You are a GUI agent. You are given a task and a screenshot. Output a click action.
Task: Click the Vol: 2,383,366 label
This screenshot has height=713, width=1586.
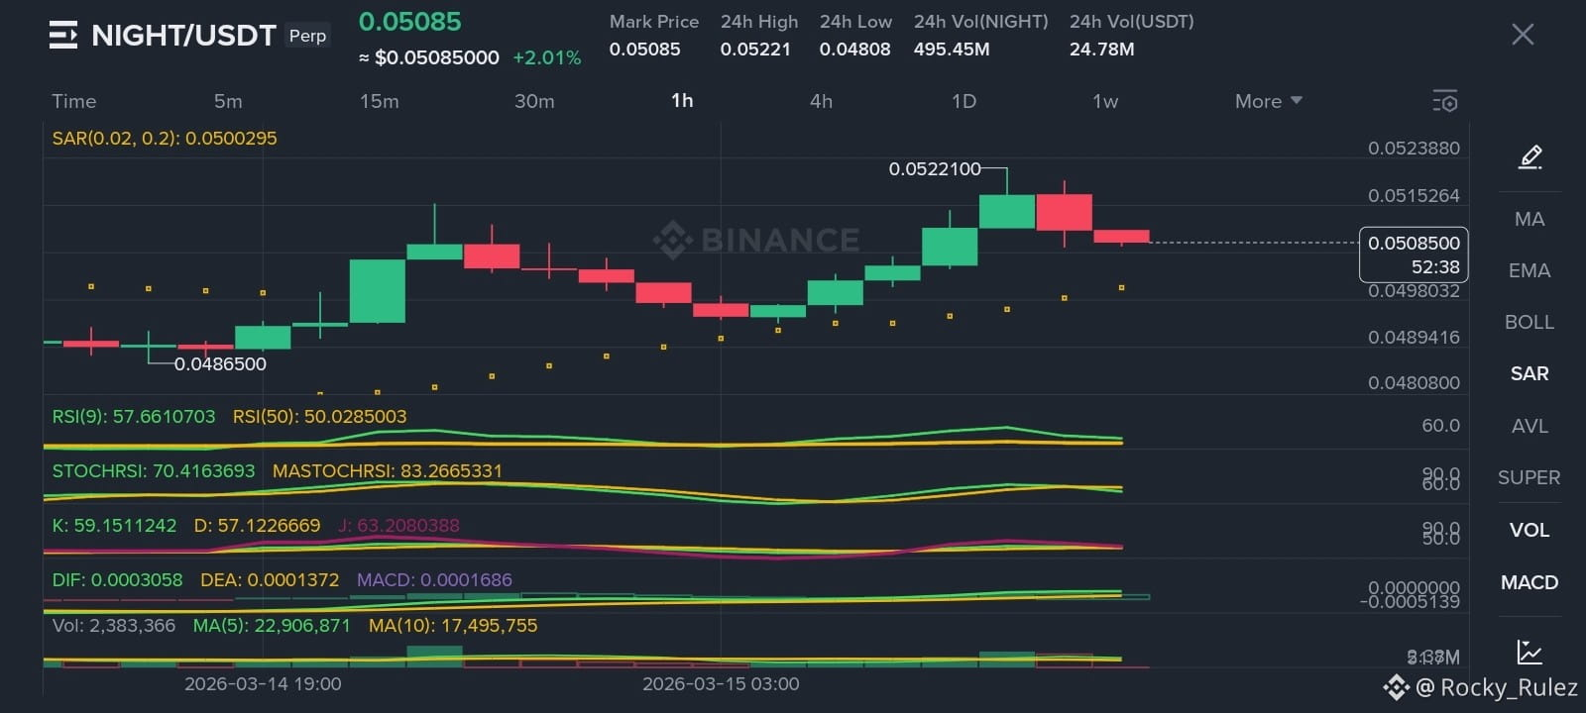[113, 625]
